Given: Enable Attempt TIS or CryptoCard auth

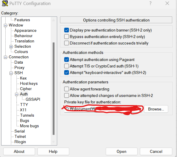Looking at the screenshot, I should pos(67,66).
